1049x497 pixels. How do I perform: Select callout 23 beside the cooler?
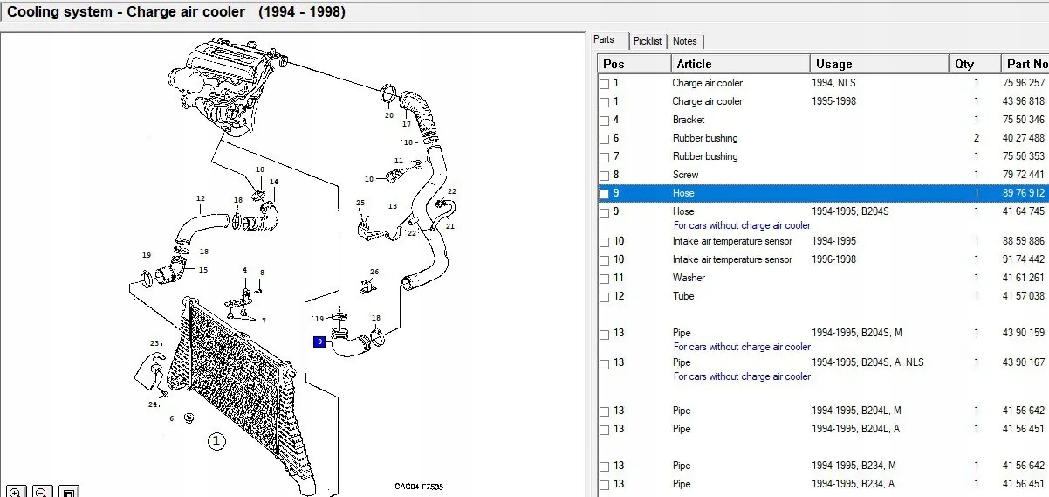pyautogui.click(x=154, y=343)
